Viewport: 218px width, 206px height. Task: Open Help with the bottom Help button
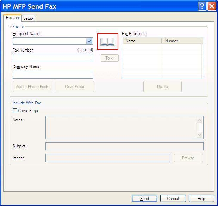tap(201, 198)
